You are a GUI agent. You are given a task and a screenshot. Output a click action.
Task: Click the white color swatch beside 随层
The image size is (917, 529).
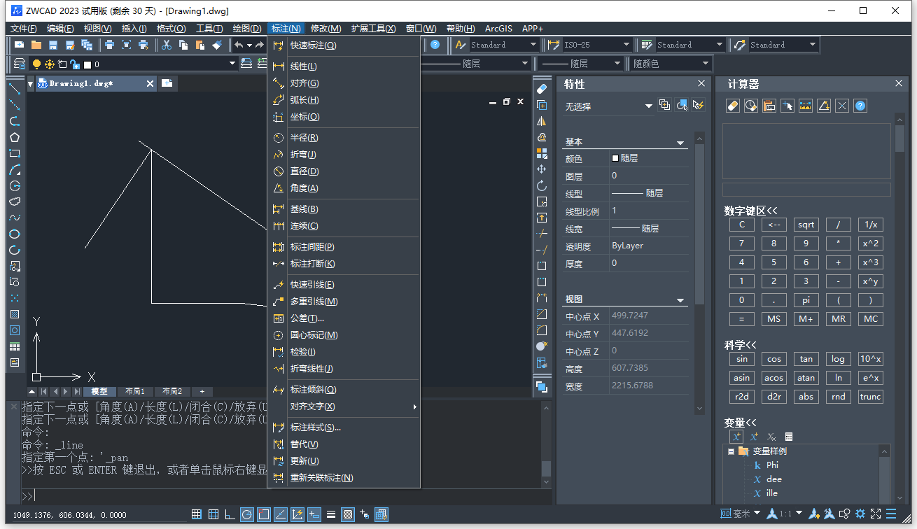615,158
